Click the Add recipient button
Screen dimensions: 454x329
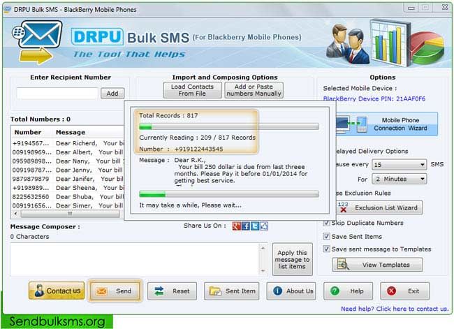[x=112, y=94]
